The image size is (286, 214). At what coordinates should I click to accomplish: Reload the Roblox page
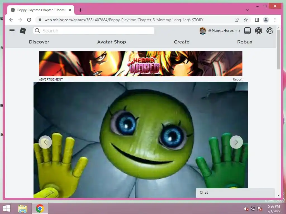(x=29, y=20)
